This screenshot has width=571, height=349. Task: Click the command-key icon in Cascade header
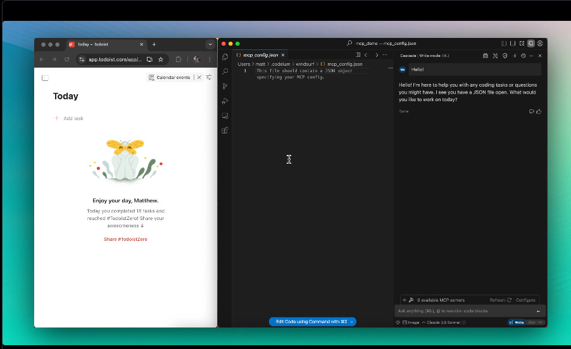point(495,56)
